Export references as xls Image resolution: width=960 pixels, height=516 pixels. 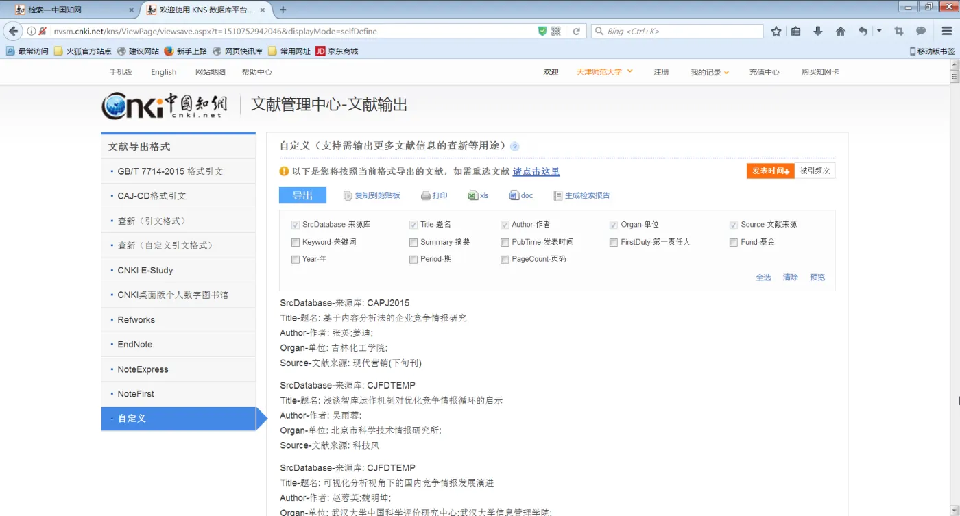click(x=479, y=195)
